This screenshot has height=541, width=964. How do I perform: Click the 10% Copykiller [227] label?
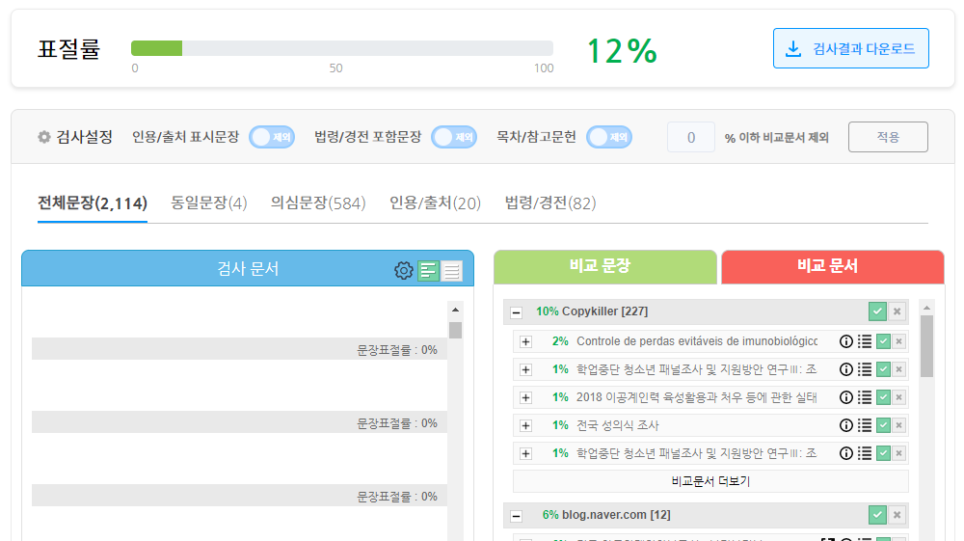(x=592, y=311)
